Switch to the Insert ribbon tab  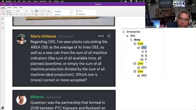pyautogui.click(x=9, y=7)
